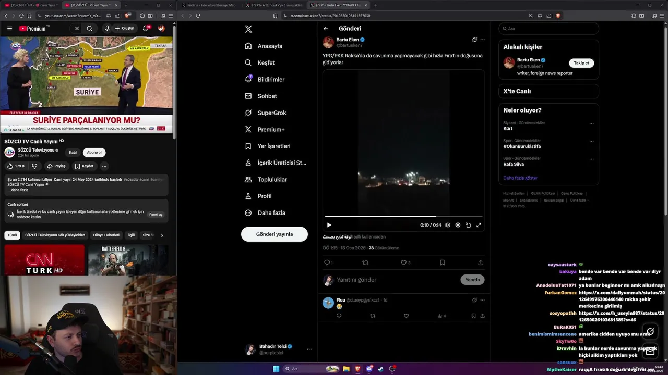The image size is (668, 375).
Task: Open YouTube video more actions dots
Action: pos(104,166)
